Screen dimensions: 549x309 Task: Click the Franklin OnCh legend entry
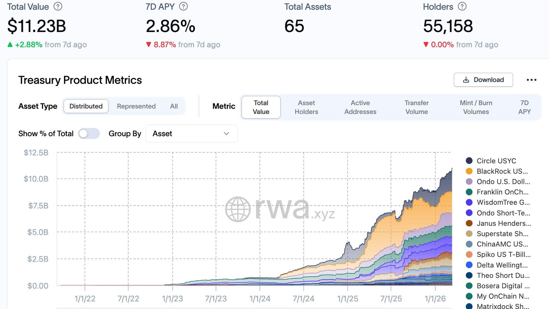pos(502,192)
